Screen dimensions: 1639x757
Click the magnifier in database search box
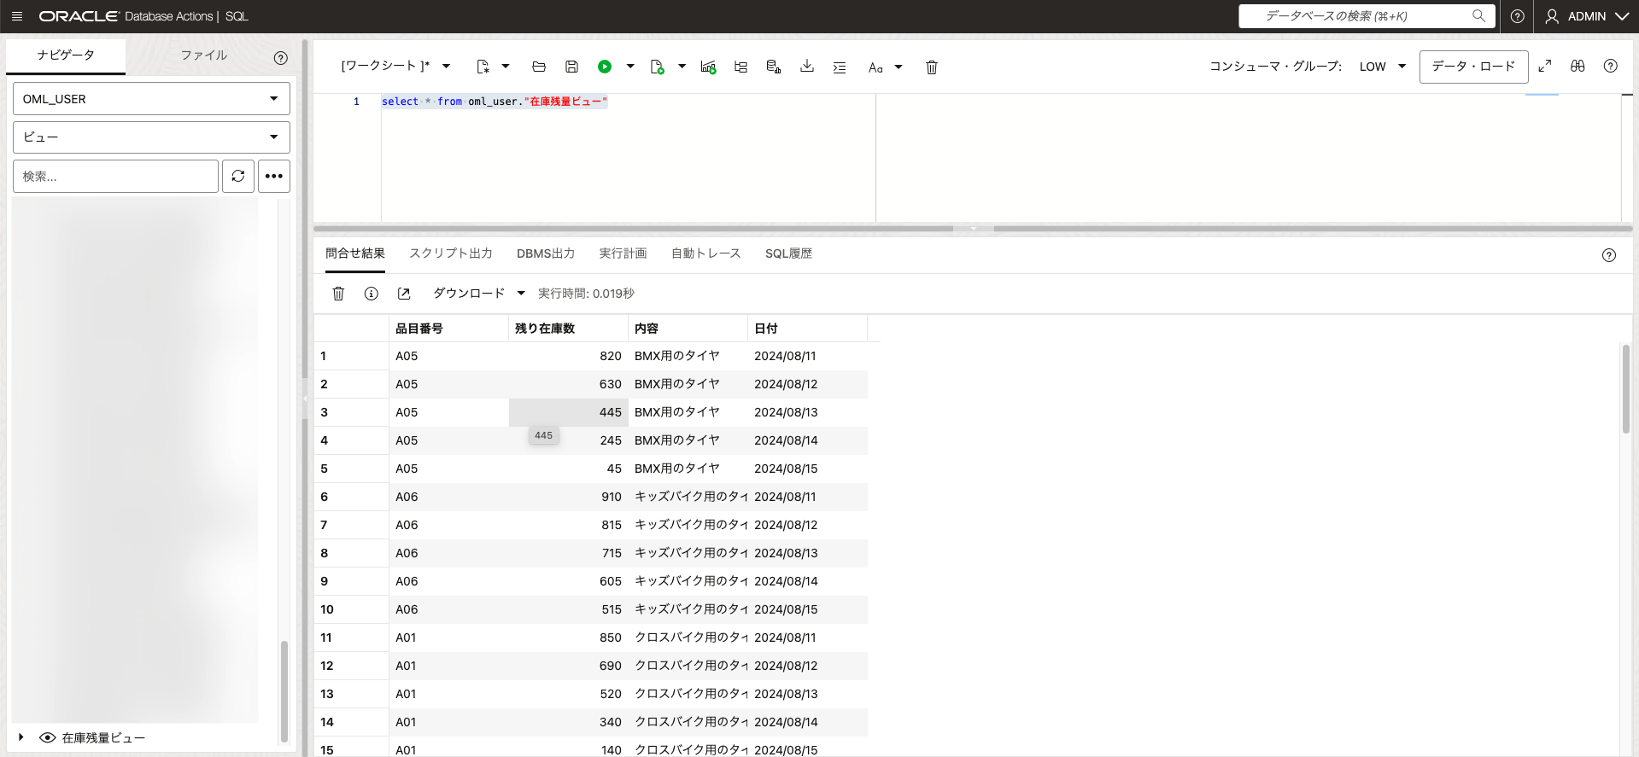1479,16
